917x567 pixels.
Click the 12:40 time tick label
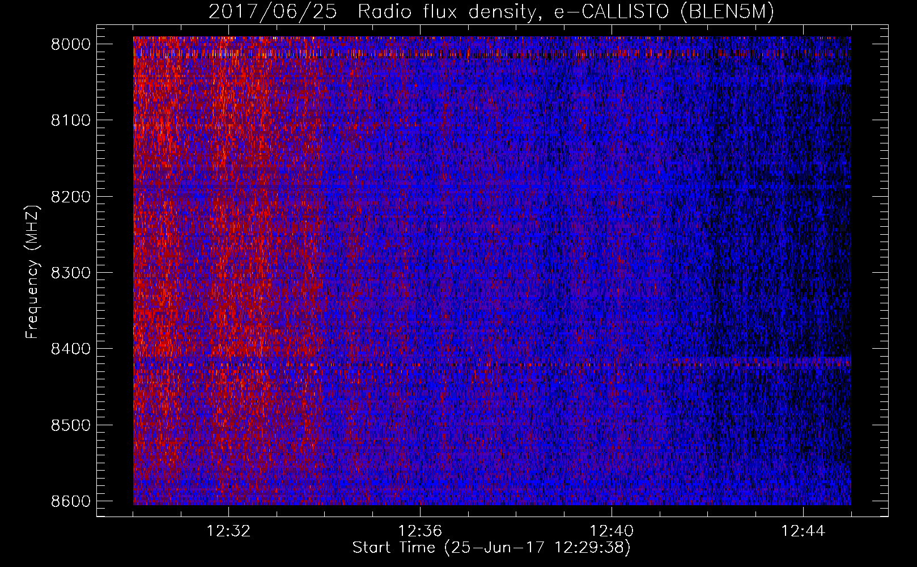click(612, 531)
